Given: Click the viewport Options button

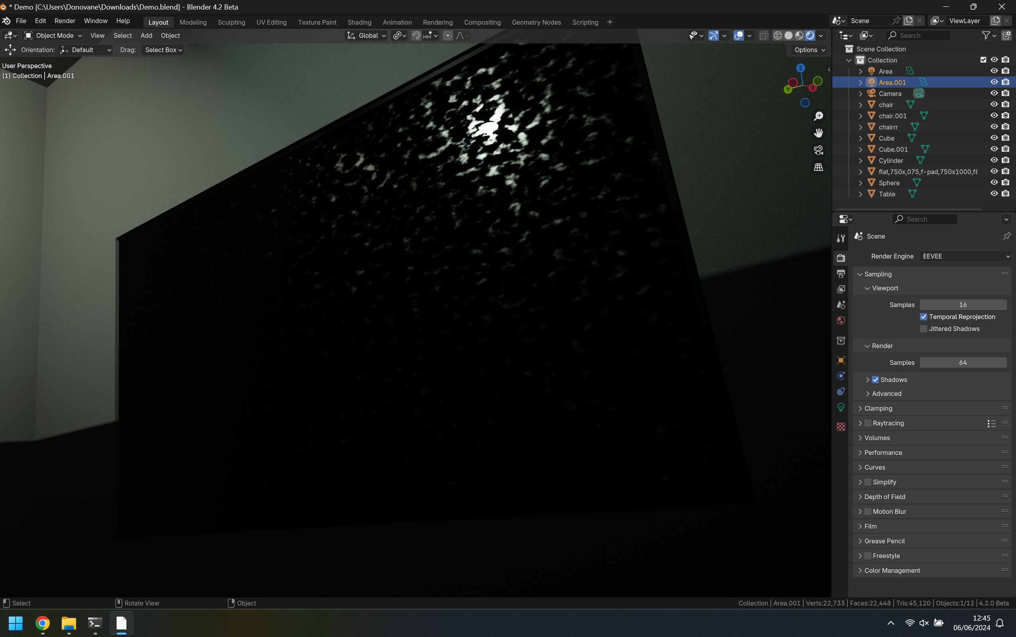Looking at the screenshot, I should [809, 50].
